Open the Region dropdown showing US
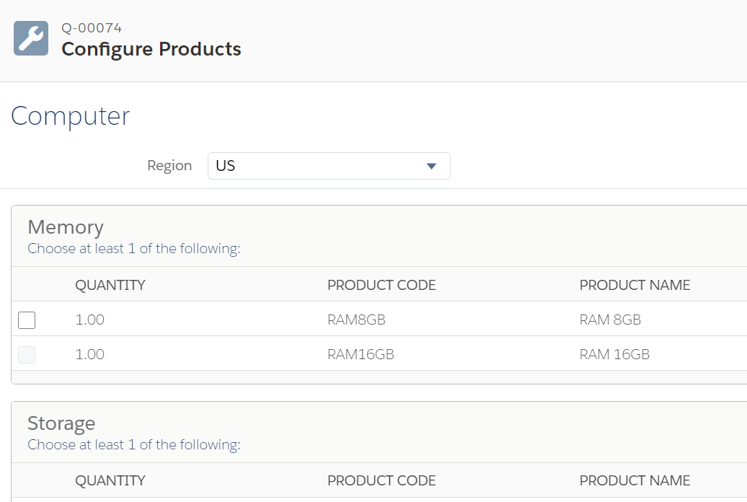The width and height of the screenshot is (747, 502). 329,166
